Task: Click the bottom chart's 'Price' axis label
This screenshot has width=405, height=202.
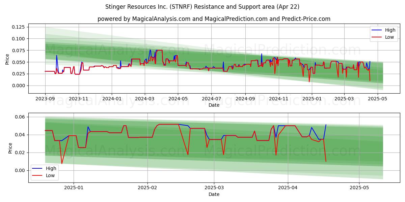Action: (x=10, y=147)
